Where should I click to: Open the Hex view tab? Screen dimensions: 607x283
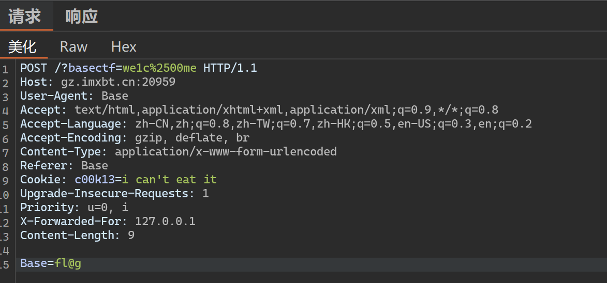(124, 47)
